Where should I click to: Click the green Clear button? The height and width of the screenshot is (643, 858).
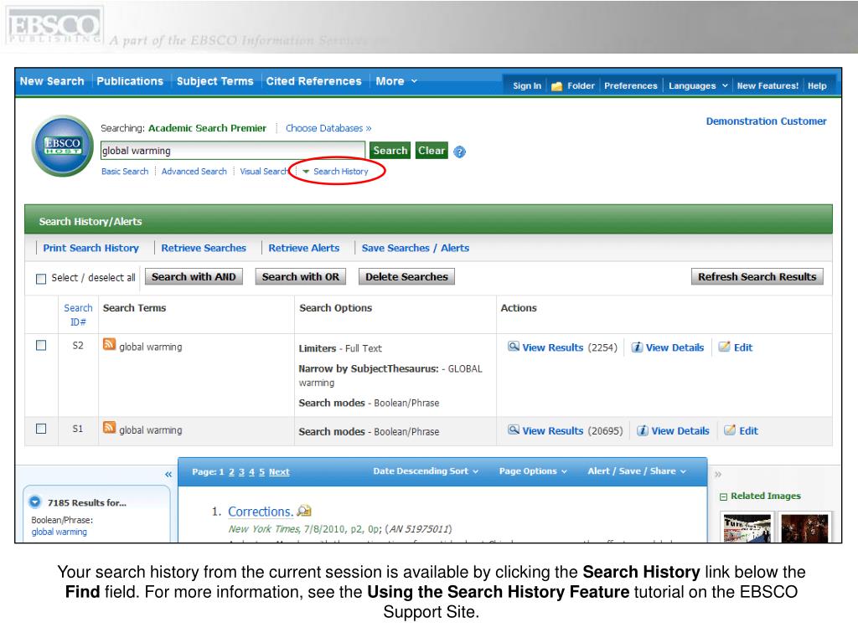(x=432, y=151)
